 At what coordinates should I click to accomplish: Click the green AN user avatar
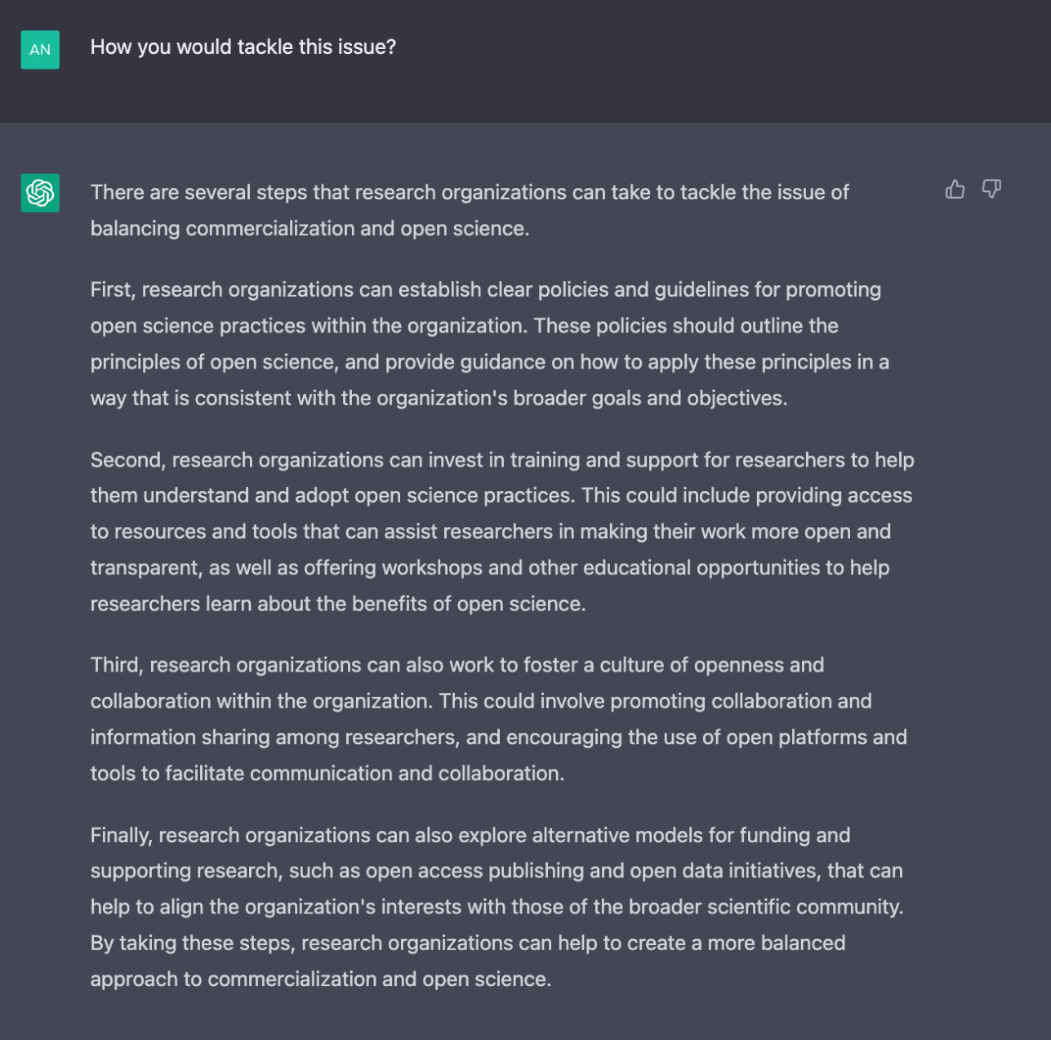coord(40,49)
